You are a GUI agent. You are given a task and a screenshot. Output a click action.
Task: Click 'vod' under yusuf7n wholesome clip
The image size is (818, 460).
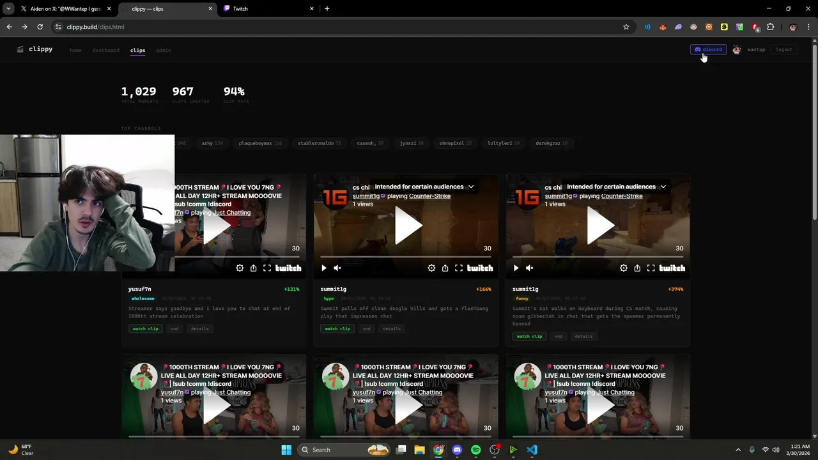click(x=174, y=328)
